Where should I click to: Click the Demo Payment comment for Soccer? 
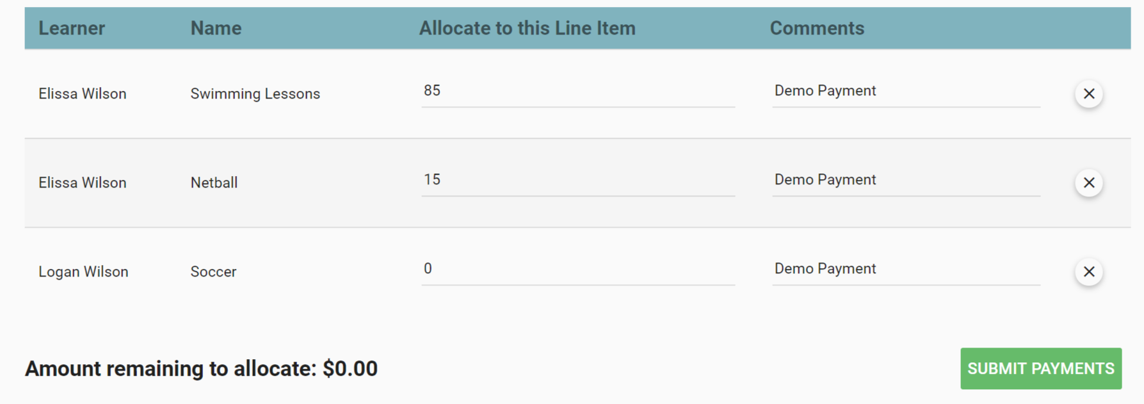905,271
